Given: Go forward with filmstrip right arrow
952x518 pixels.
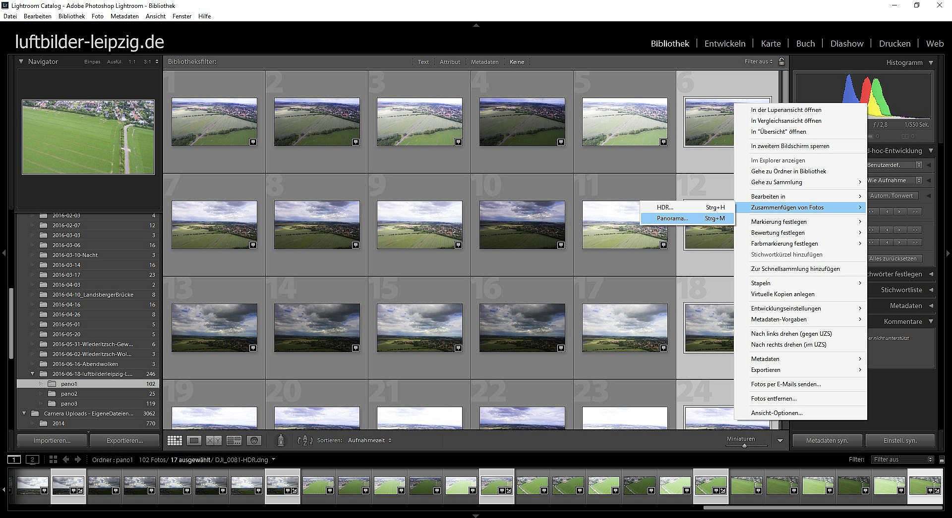Looking at the screenshot, I should pyautogui.click(x=77, y=460).
